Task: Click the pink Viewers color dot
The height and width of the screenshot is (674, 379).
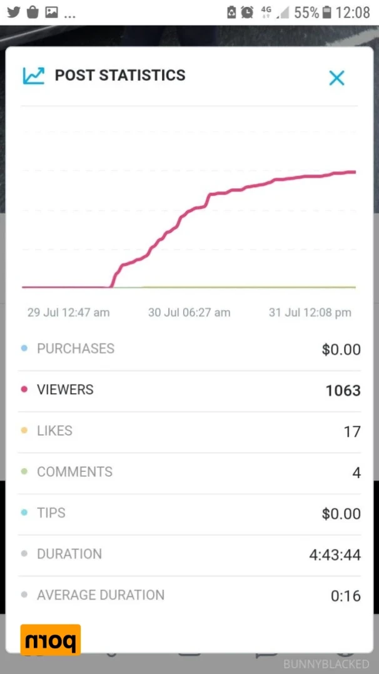Action: [24, 389]
